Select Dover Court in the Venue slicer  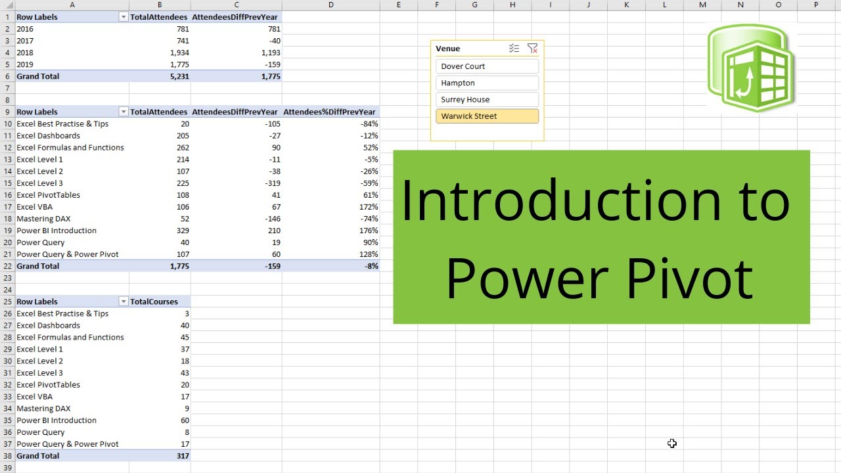click(487, 66)
